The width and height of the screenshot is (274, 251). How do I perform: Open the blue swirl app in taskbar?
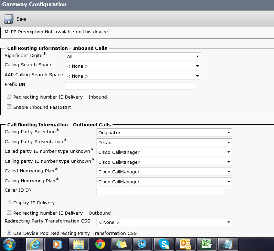[142, 244]
